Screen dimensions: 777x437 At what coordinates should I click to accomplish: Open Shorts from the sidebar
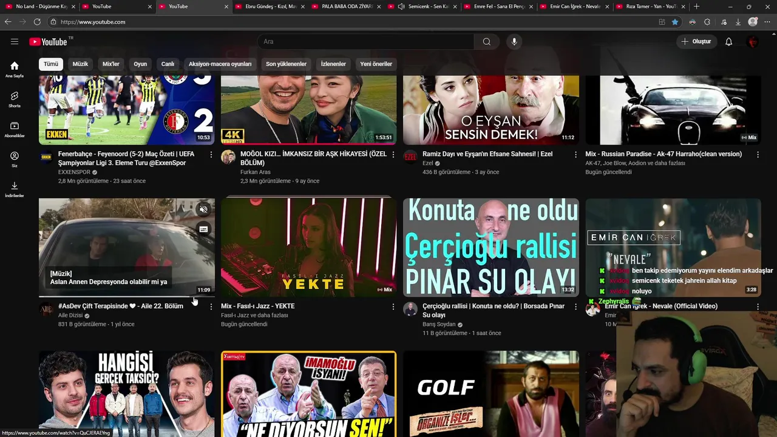[x=15, y=100]
